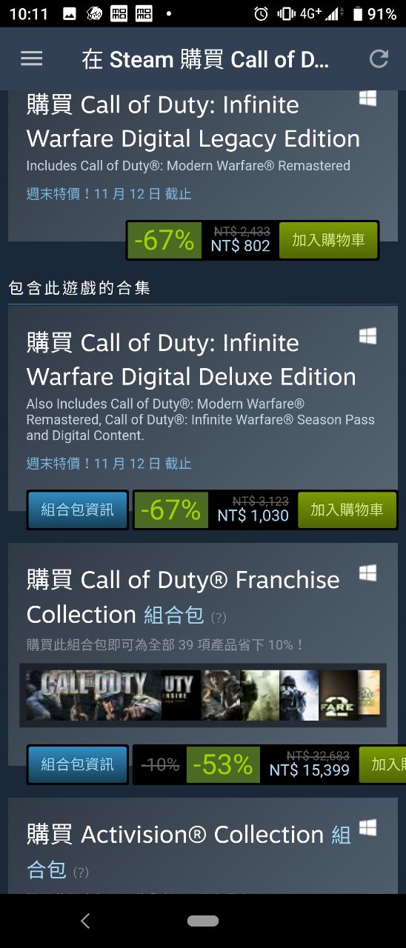The height and width of the screenshot is (948, 406).
Task: Add Digital Deluxe Edition to cart
Action: tap(347, 510)
